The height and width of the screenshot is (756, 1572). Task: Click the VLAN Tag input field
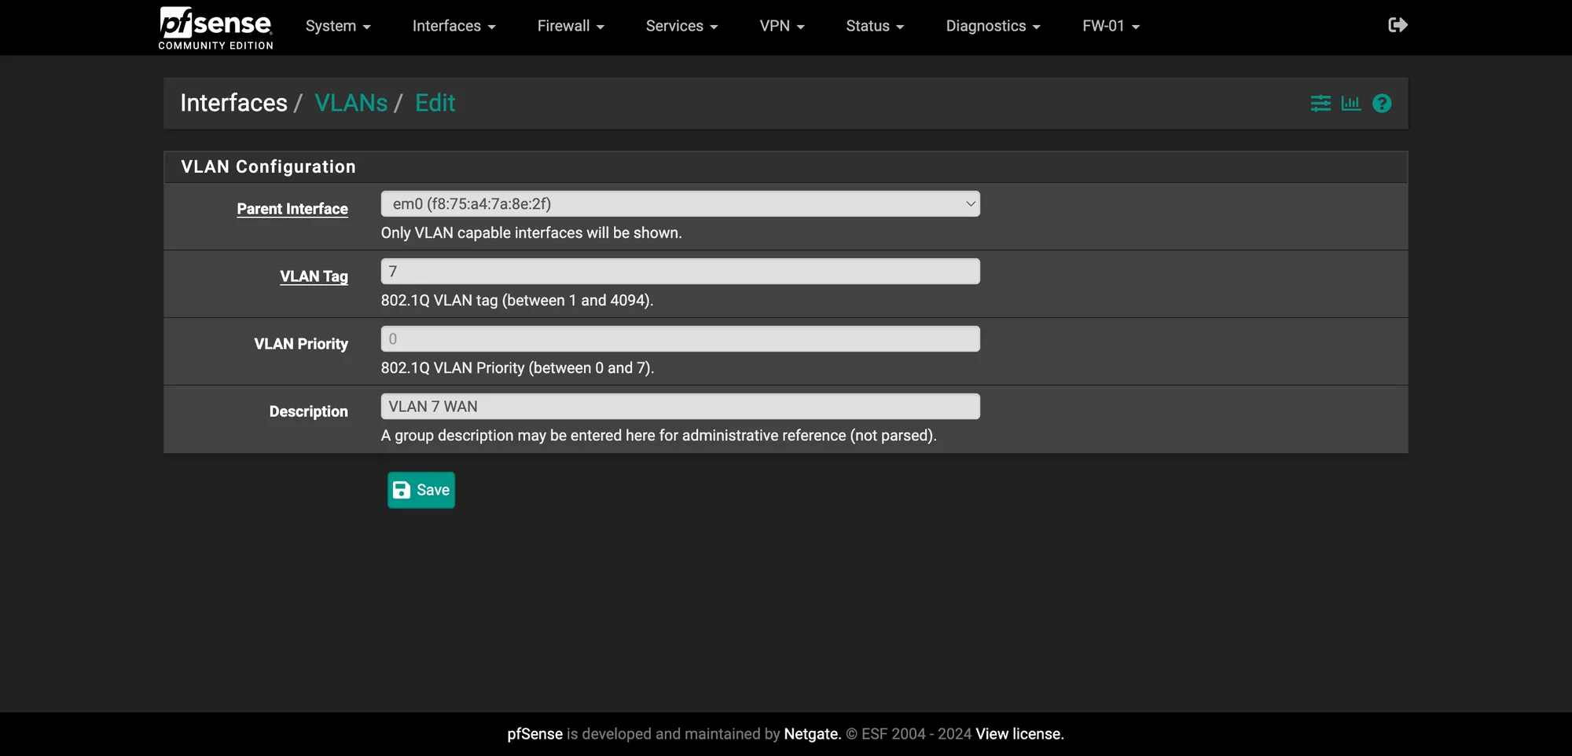(681, 272)
